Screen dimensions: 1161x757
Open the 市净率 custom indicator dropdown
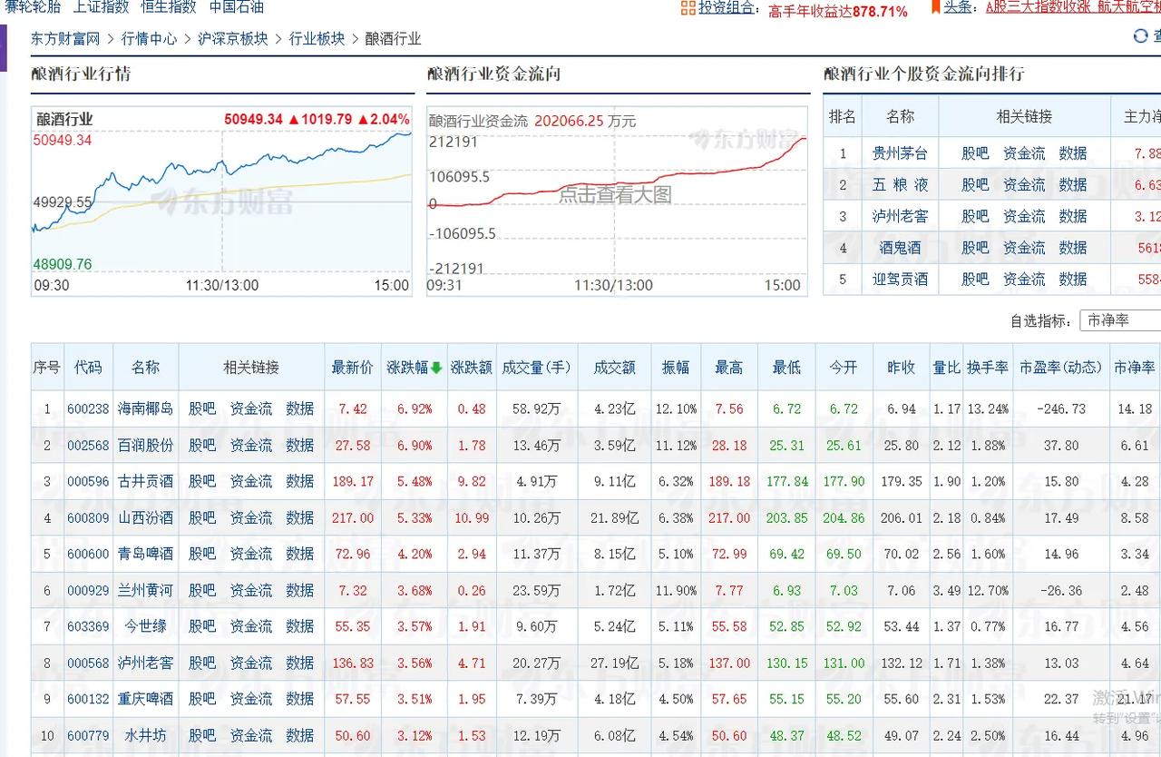(1120, 320)
